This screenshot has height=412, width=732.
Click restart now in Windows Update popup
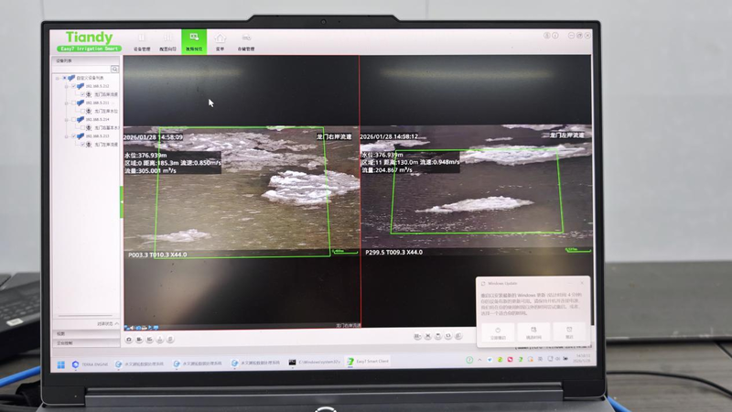click(x=497, y=332)
